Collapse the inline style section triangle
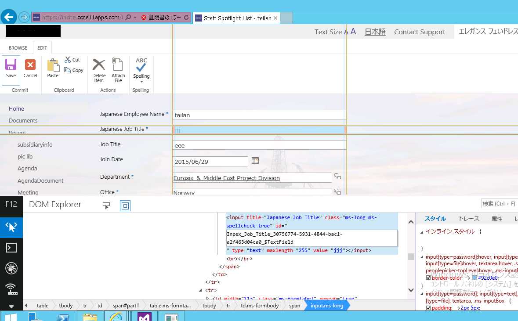Screen dimensions: 518x321 [x=422, y=231]
